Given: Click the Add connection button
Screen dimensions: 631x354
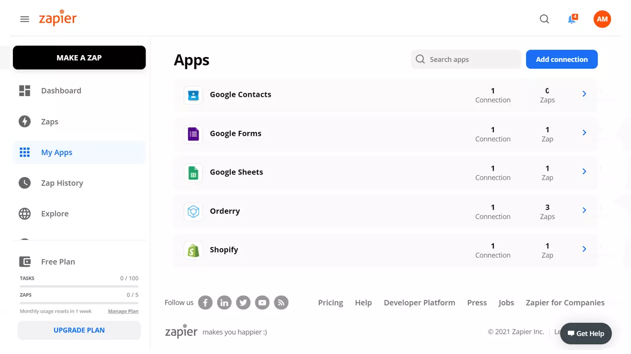Looking at the screenshot, I should click(x=562, y=59).
